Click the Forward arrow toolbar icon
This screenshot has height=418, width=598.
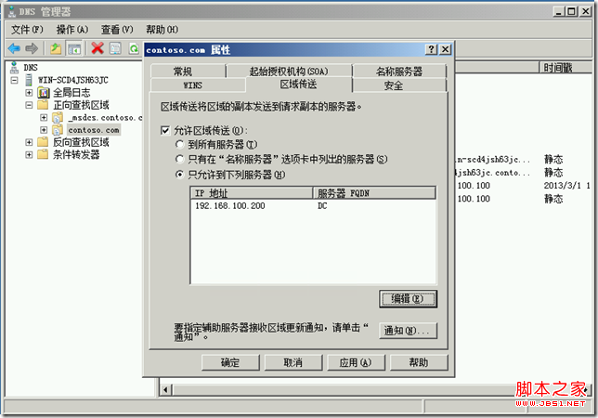(32, 48)
